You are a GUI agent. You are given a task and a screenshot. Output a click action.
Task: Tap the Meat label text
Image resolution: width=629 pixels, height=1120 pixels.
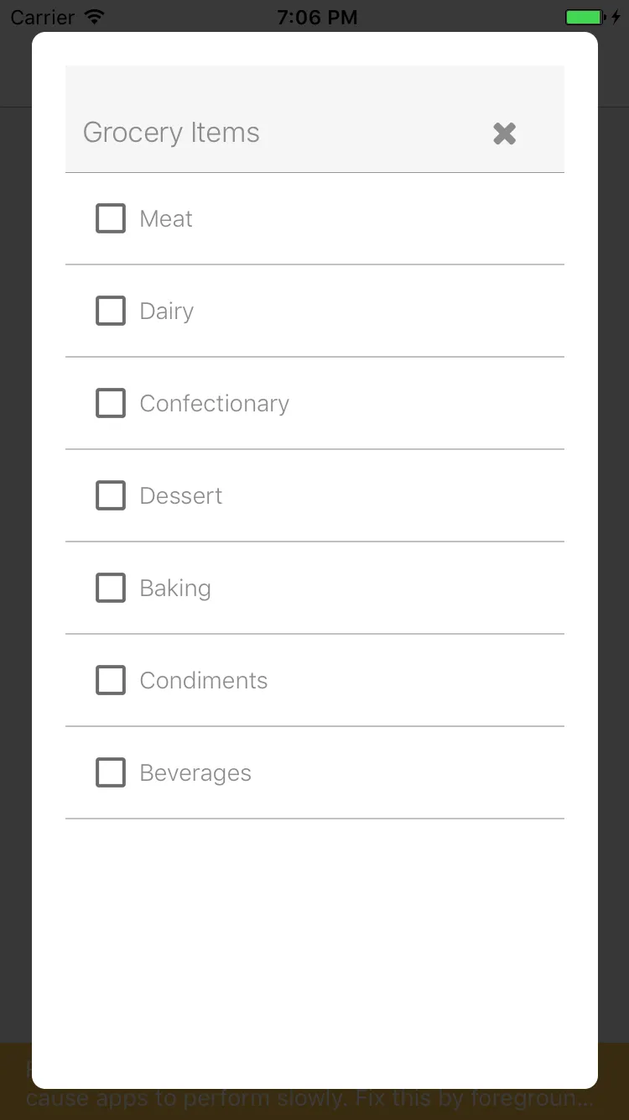[166, 219]
